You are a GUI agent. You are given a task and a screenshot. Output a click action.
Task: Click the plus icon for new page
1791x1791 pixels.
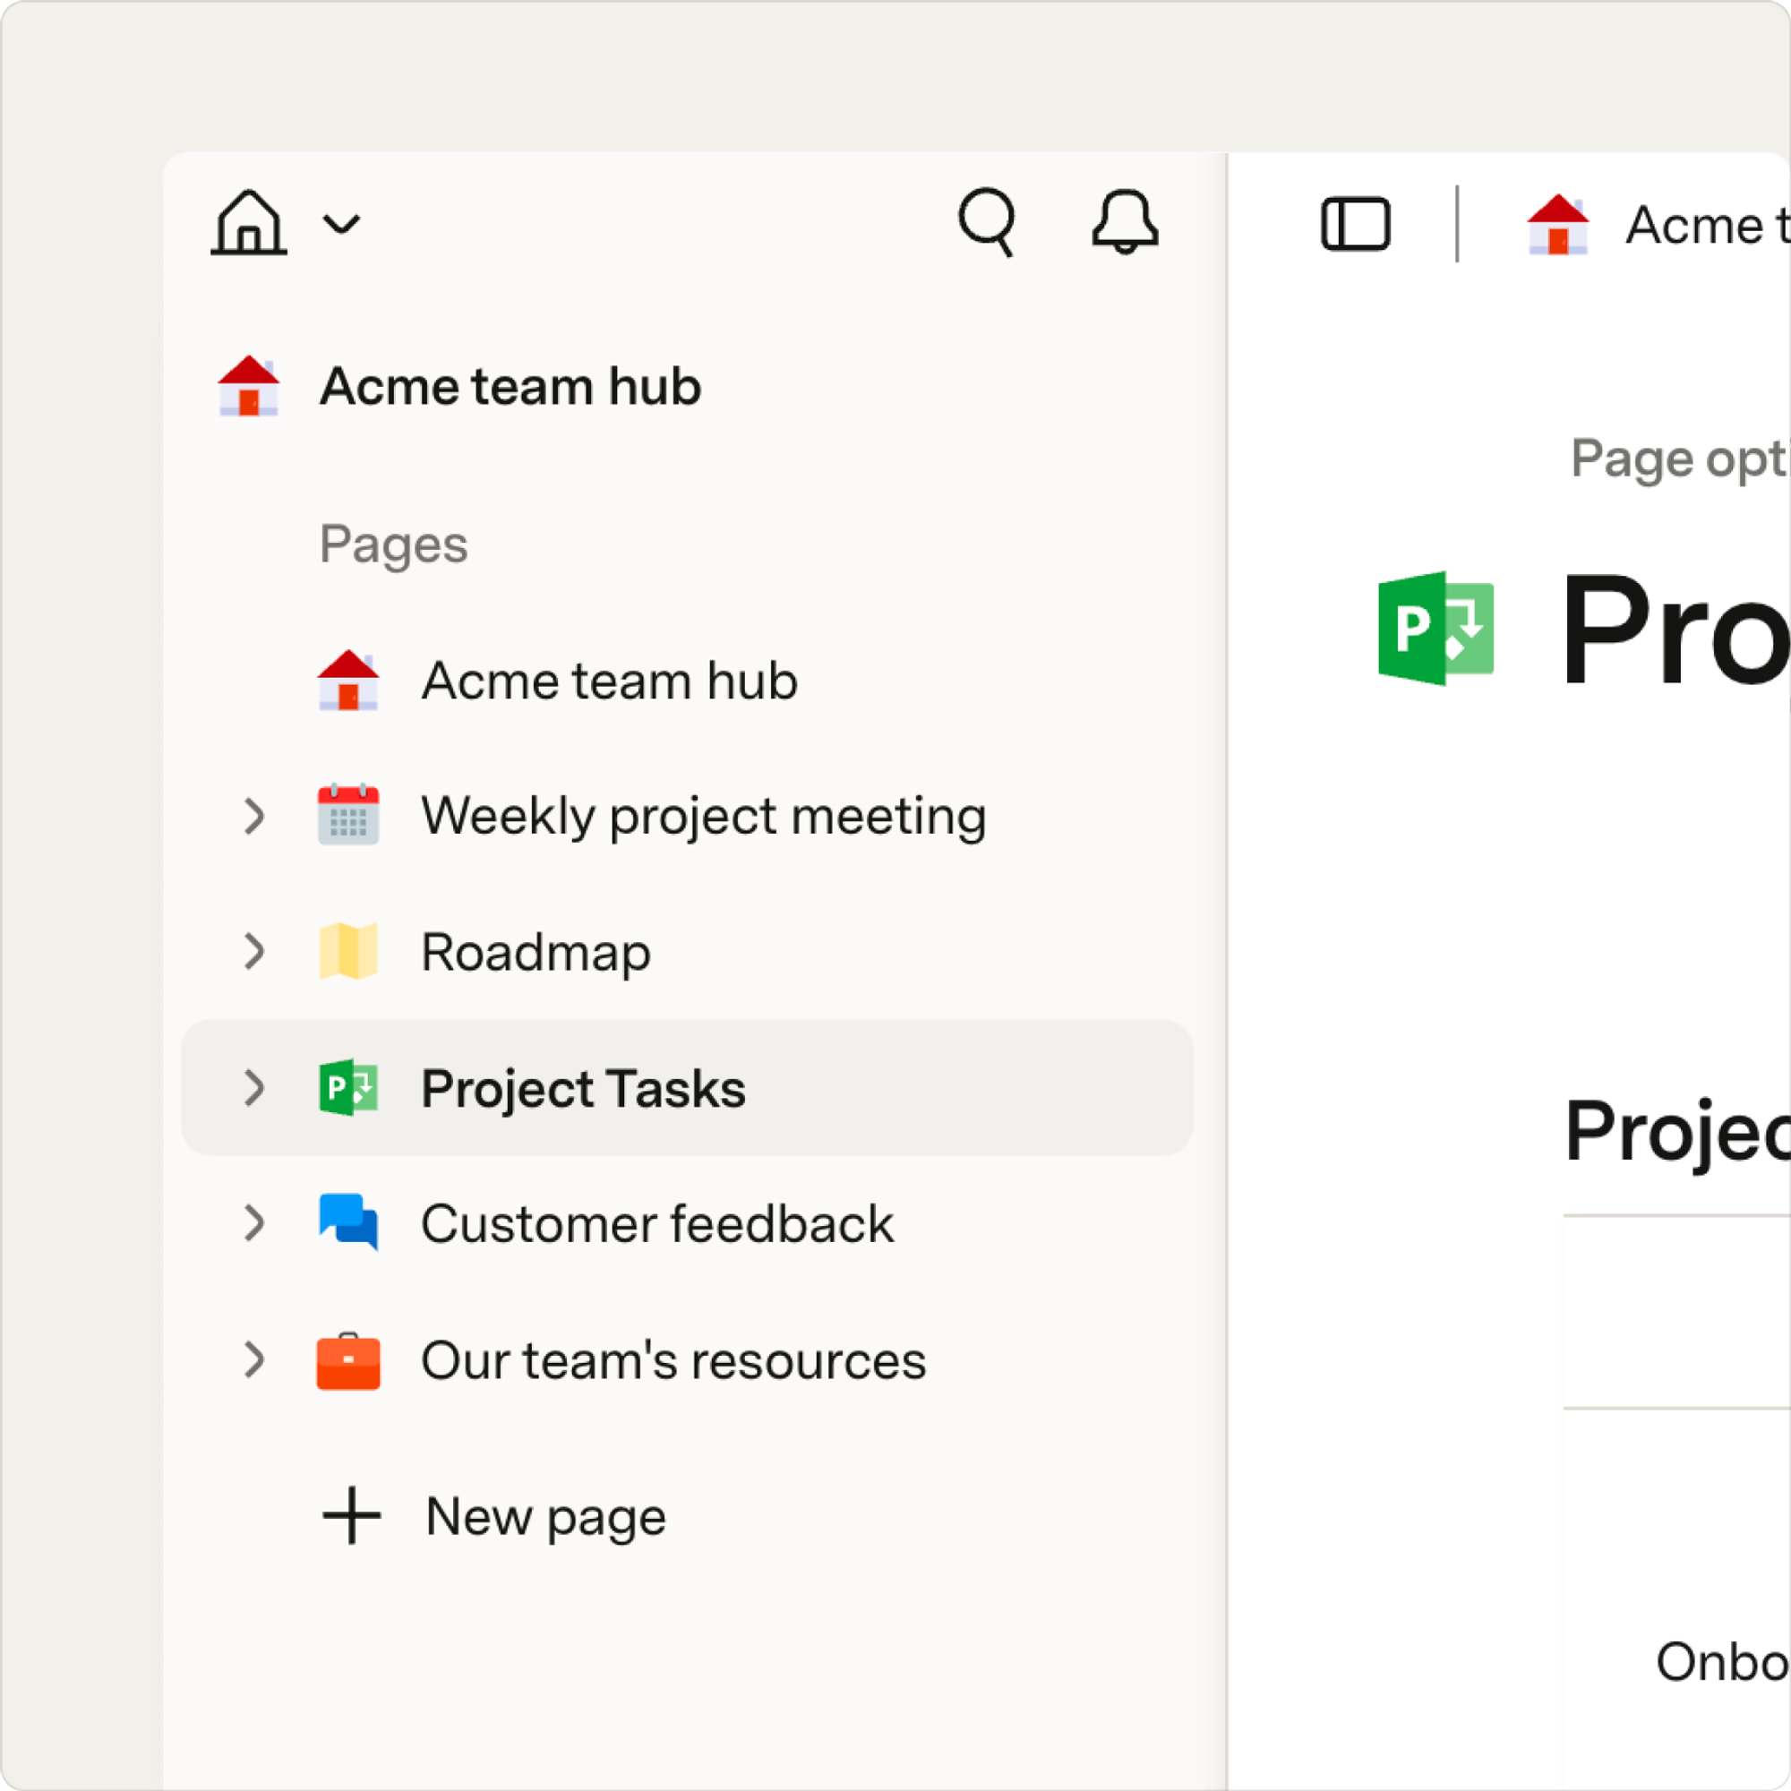tap(351, 1517)
